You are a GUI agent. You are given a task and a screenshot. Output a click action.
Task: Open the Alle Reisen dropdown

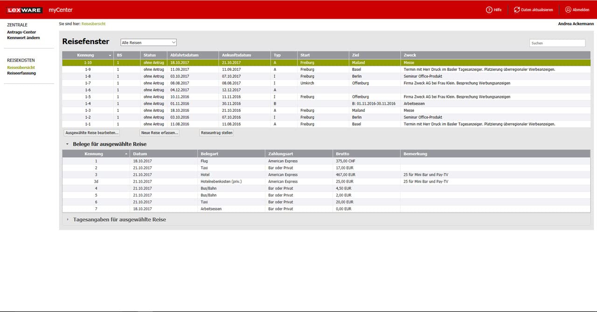click(148, 42)
